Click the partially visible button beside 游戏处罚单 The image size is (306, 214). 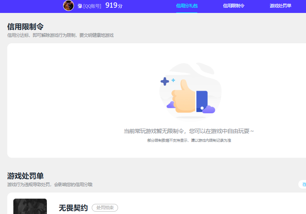(x=302, y=184)
